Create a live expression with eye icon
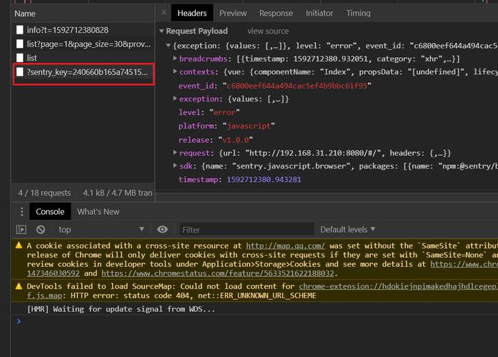 tap(162, 229)
